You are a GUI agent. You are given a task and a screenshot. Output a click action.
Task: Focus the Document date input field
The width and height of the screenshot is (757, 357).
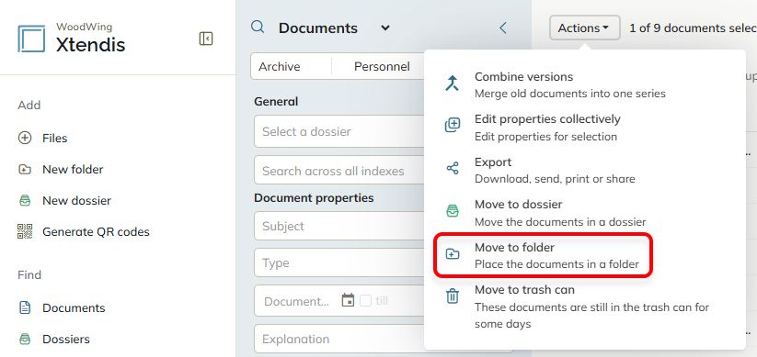[297, 301]
